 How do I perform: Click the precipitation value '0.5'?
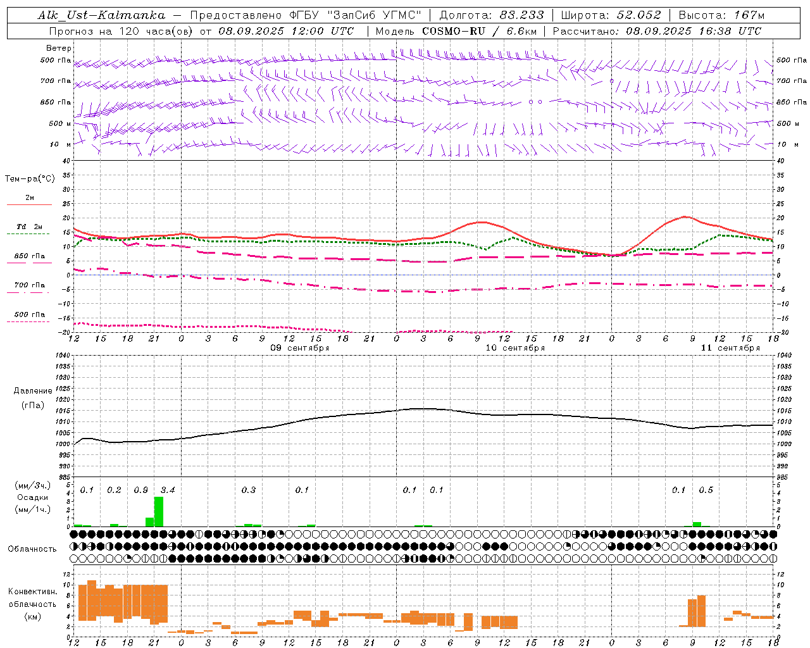pos(706,490)
